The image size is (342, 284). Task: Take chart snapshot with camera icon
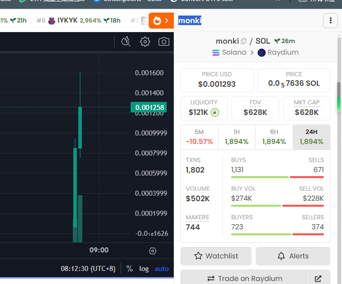(164, 42)
